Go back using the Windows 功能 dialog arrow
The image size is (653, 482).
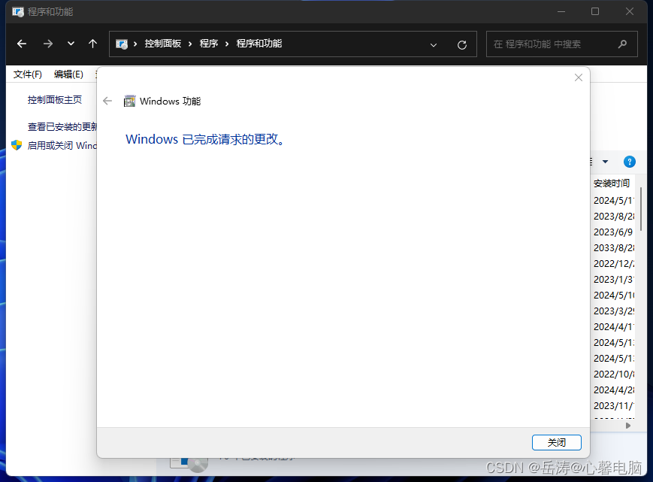pyautogui.click(x=107, y=101)
